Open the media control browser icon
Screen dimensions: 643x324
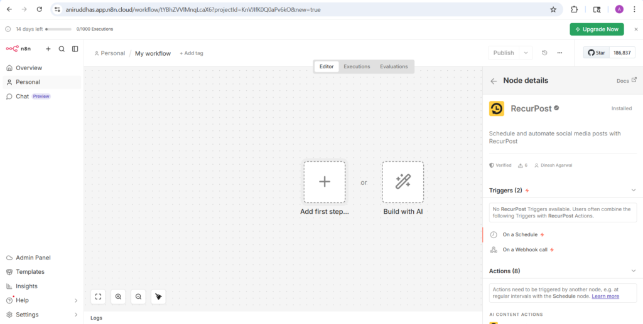click(597, 9)
